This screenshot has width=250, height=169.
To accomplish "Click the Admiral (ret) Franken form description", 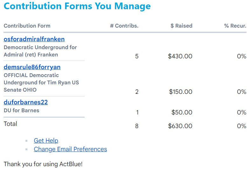I will [x=40, y=51].
